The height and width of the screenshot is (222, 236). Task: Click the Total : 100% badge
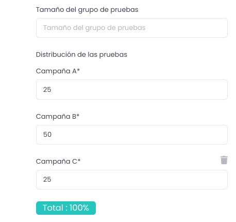coord(66,208)
